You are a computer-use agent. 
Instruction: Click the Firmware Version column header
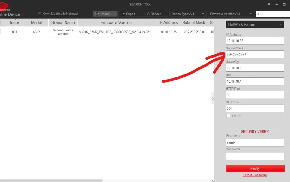tap(116, 23)
